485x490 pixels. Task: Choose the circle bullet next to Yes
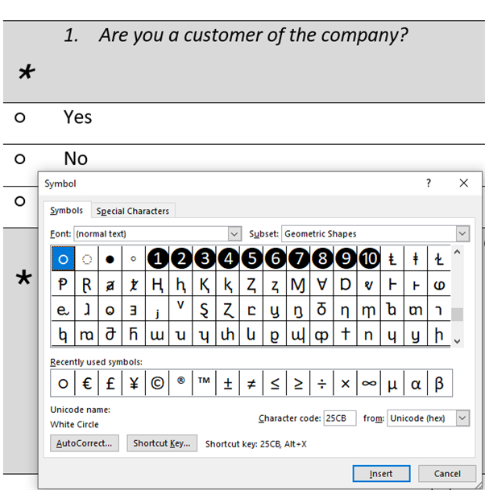tap(19, 117)
